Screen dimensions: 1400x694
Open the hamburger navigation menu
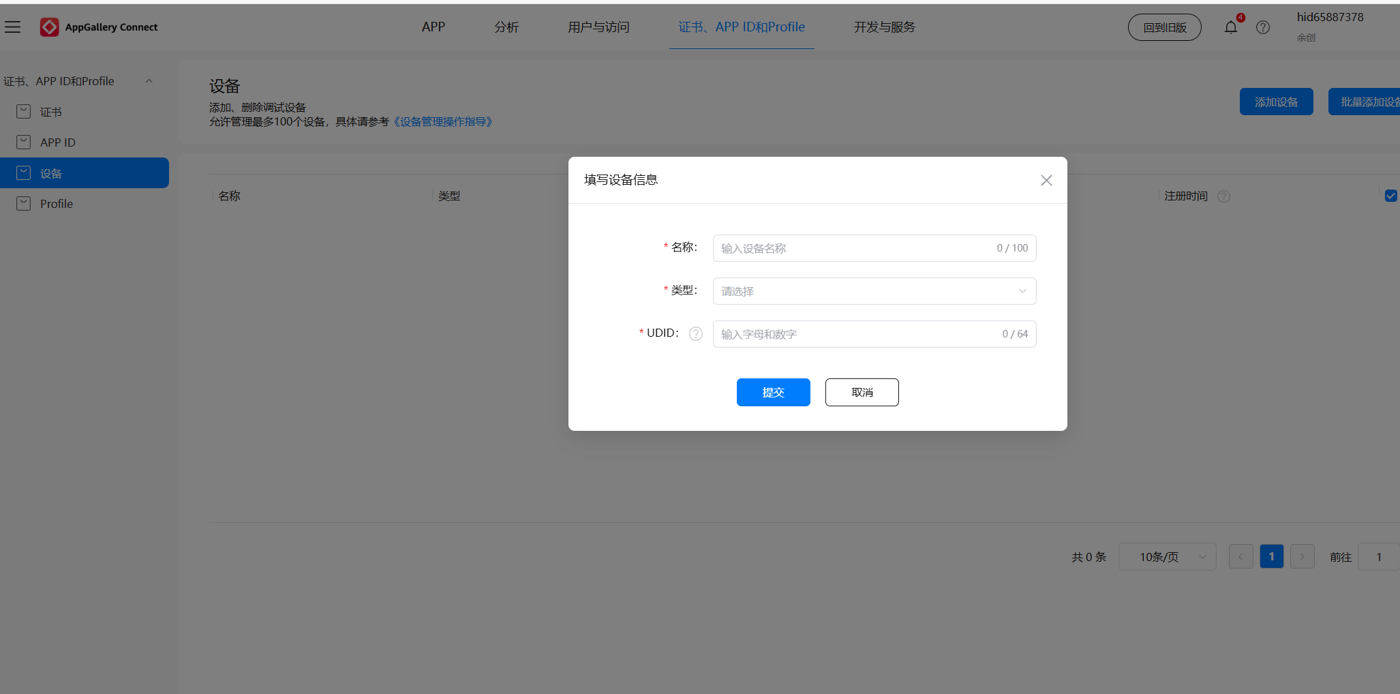[12, 27]
